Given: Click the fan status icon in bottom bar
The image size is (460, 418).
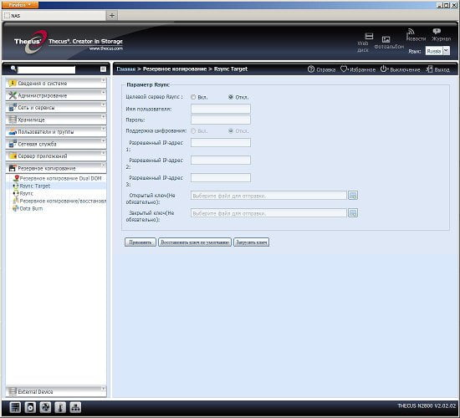Looking at the screenshot, I should pos(45,407).
